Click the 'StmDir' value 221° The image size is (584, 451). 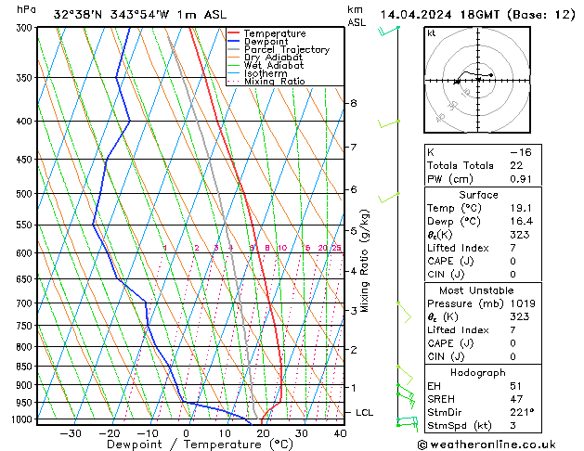[x=522, y=412]
